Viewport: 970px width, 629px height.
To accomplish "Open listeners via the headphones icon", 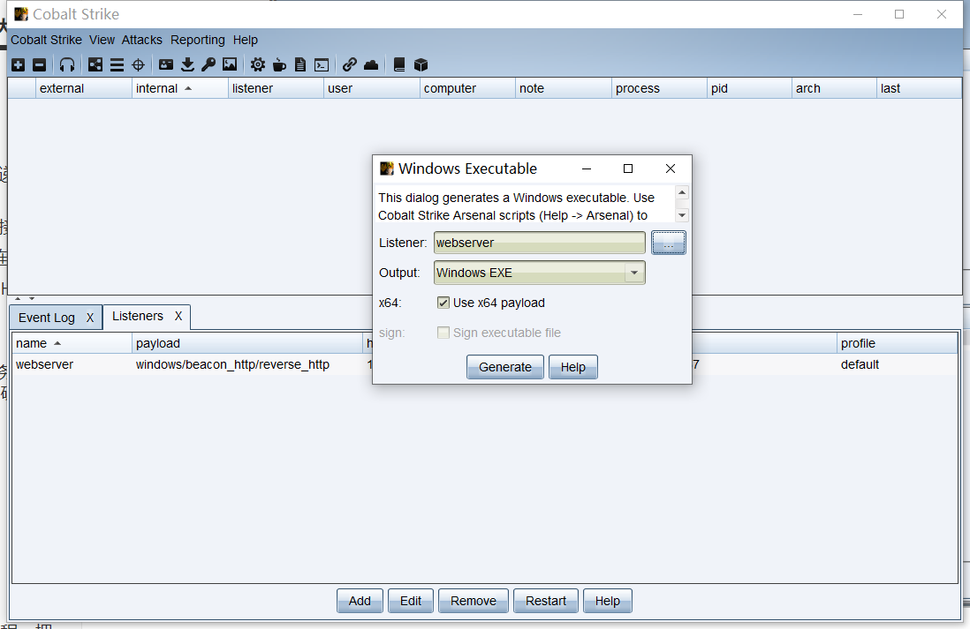I will 67,65.
